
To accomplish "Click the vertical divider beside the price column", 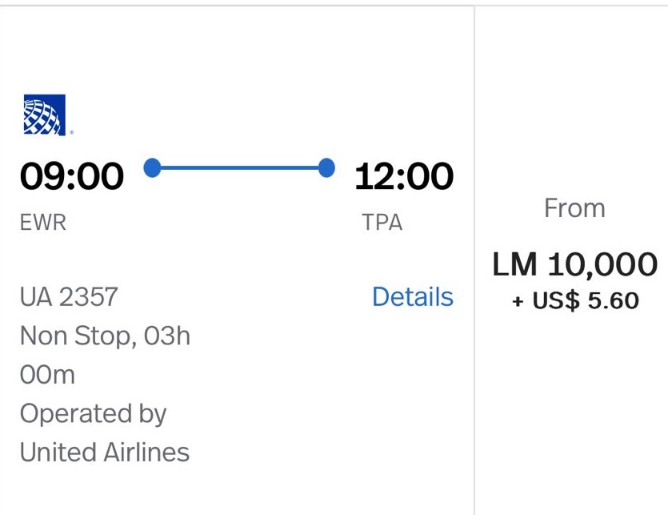I will click(x=474, y=256).
